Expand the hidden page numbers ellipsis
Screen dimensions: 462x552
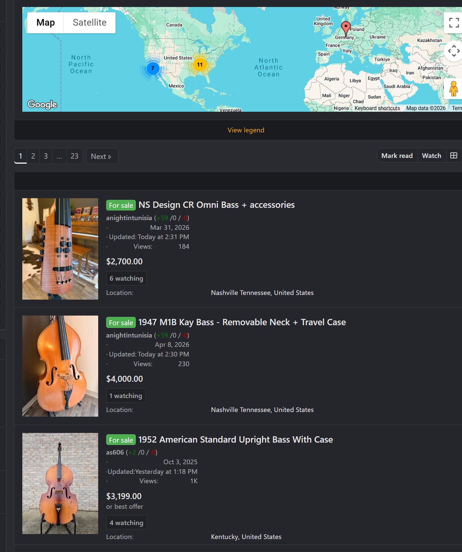pyautogui.click(x=59, y=156)
